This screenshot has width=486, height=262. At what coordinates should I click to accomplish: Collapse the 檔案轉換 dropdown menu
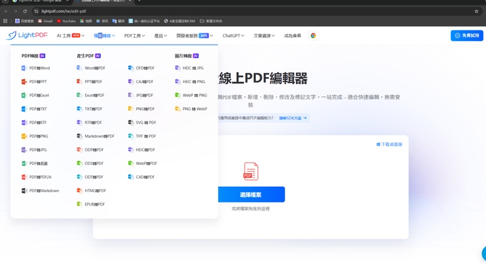104,36
